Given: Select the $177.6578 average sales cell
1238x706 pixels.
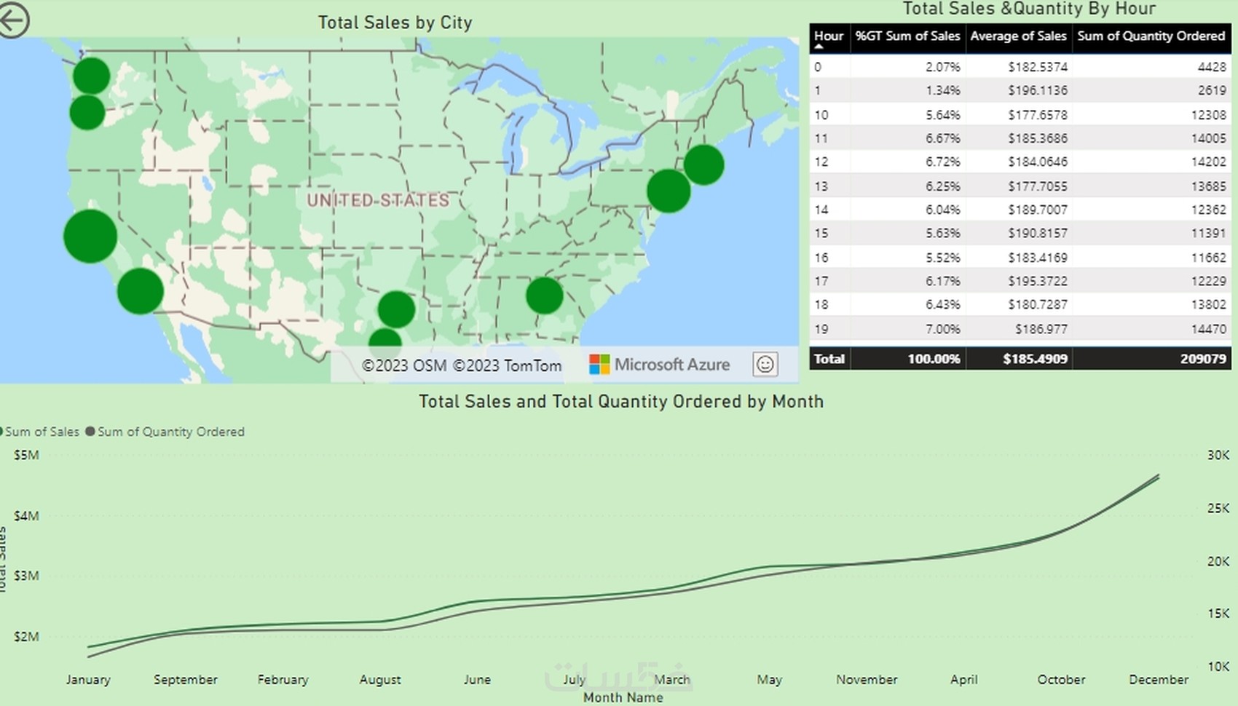Looking at the screenshot, I should [x=1038, y=114].
